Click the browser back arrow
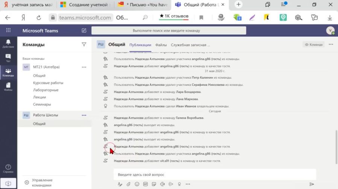Viewport: 338px width, 189px height. [x=8, y=18]
